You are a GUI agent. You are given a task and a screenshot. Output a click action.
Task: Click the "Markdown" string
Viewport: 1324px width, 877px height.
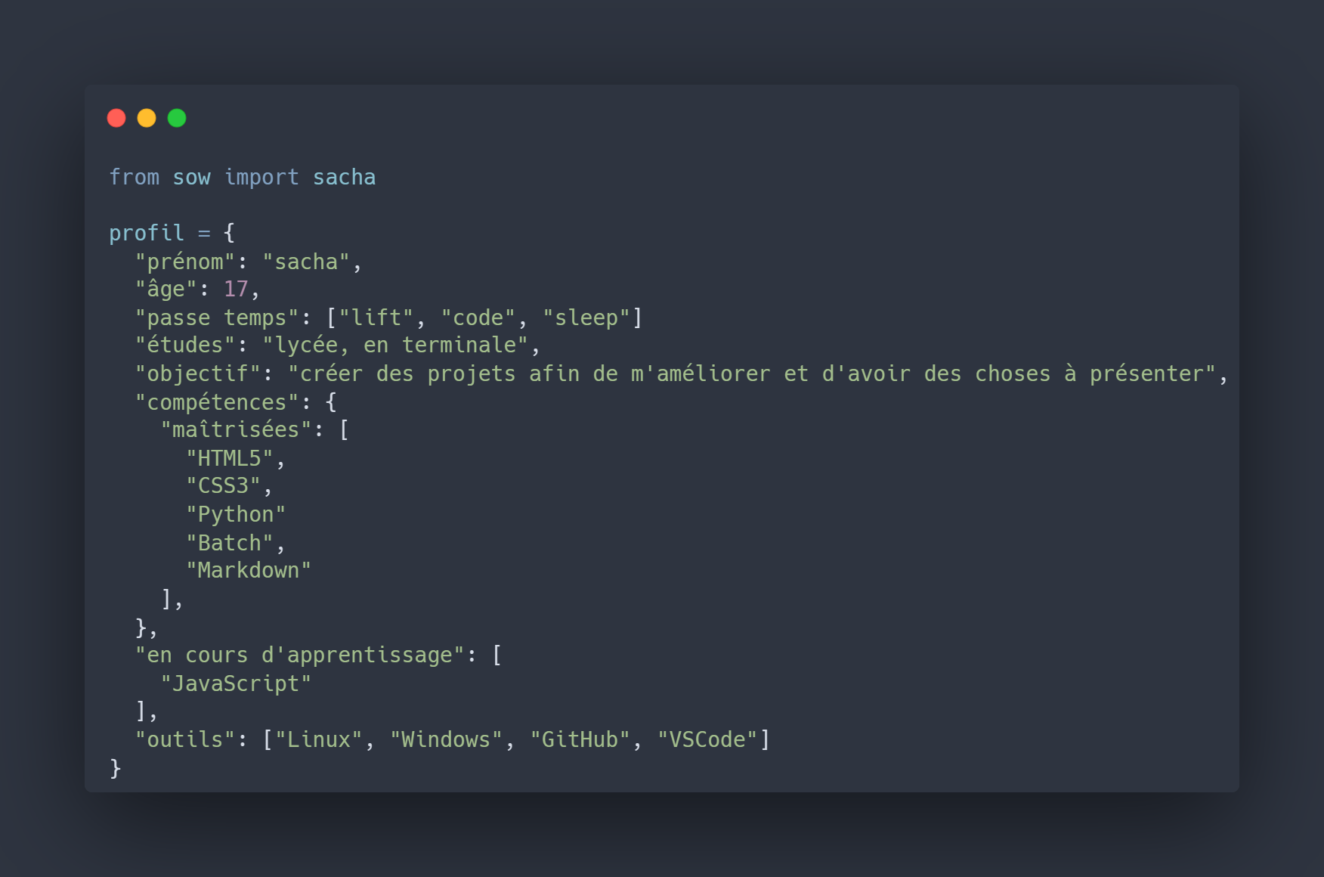249,570
